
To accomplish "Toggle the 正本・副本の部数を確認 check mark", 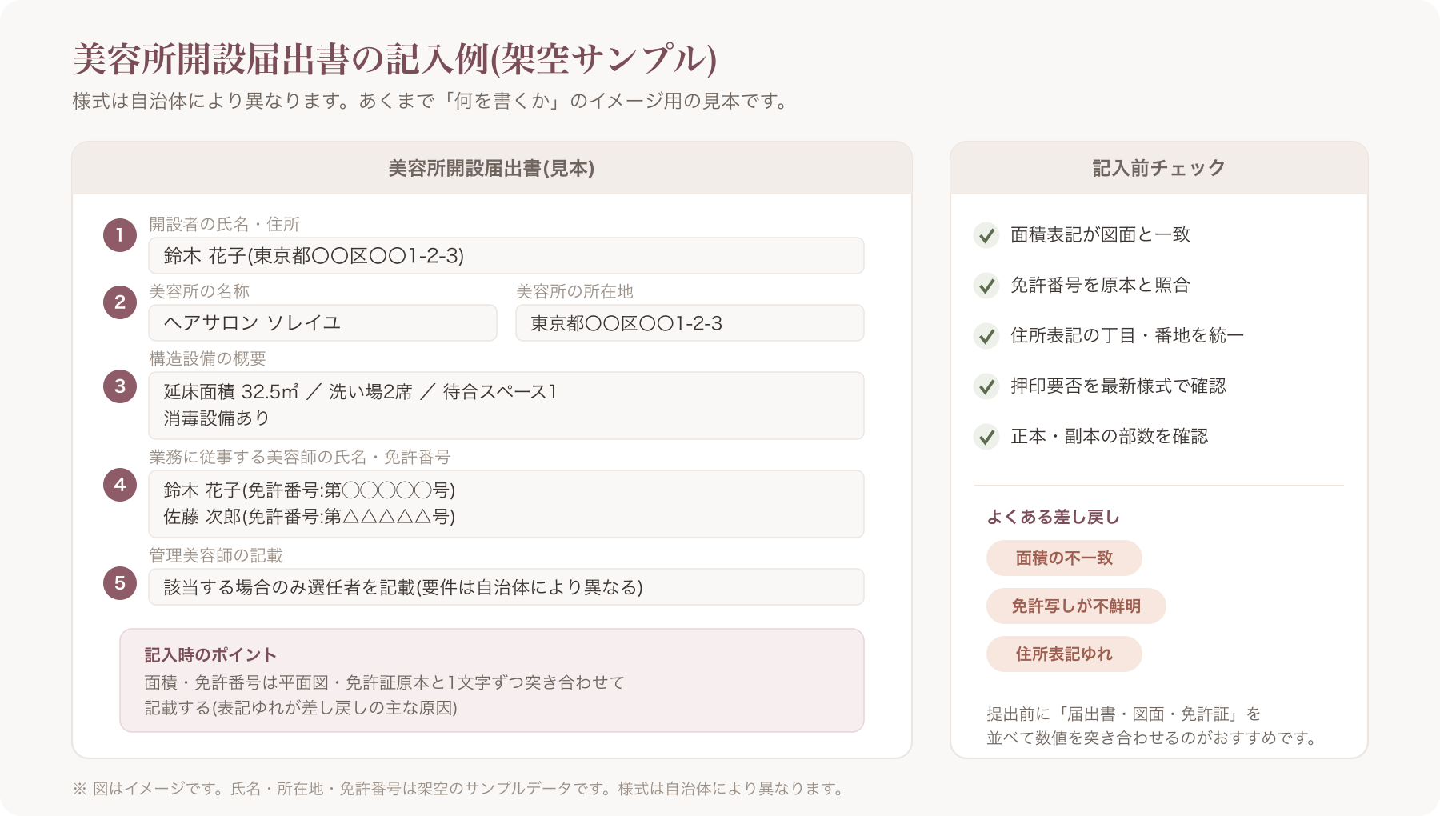I will coord(986,437).
